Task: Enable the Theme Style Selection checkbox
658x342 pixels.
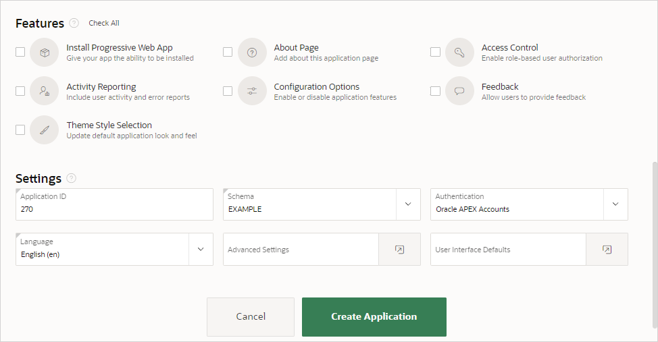Action: [x=20, y=130]
